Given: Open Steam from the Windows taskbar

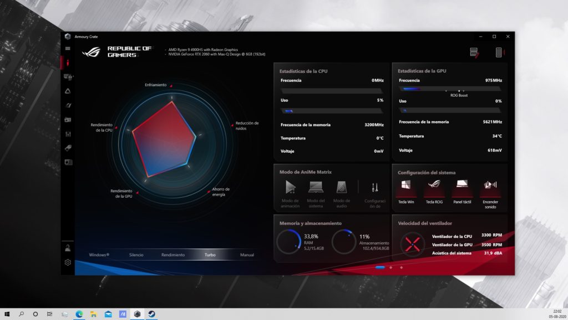Looking at the screenshot, I should (x=151, y=314).
